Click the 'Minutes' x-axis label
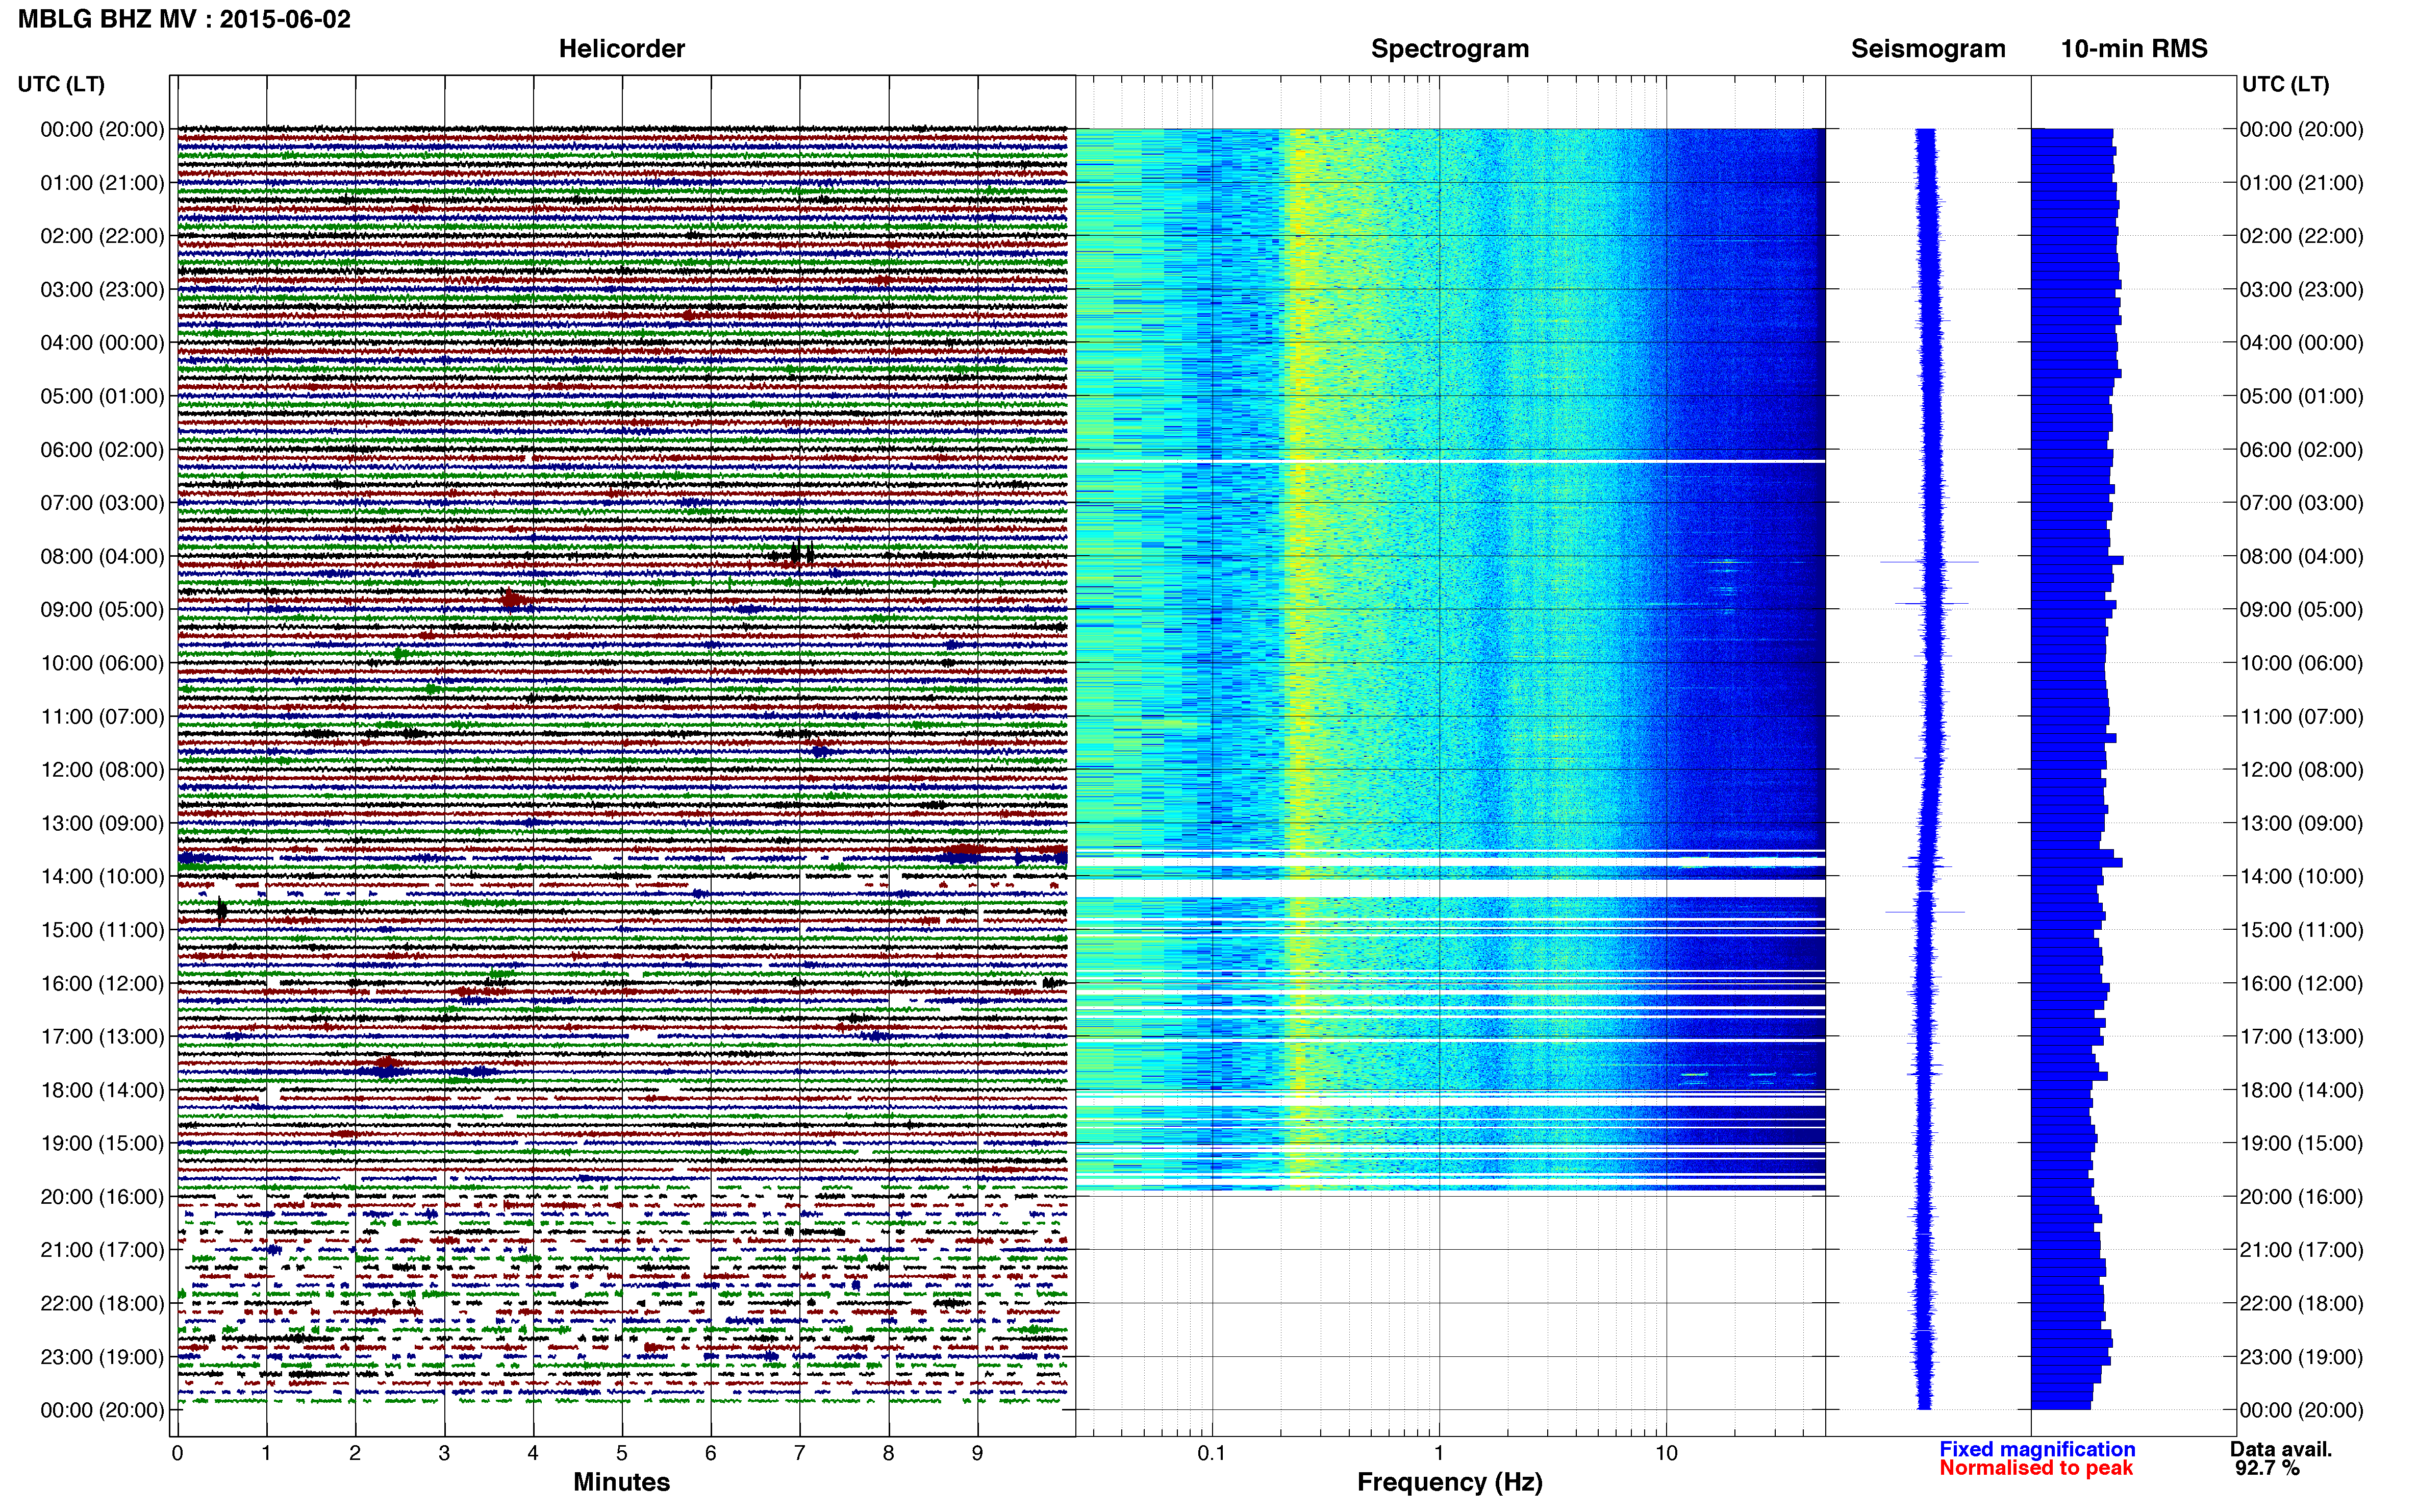The height and width of the screenshot is (1512, 2418). point(621,1482)
